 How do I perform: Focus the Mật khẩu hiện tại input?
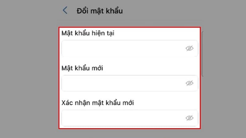point(130,48)
